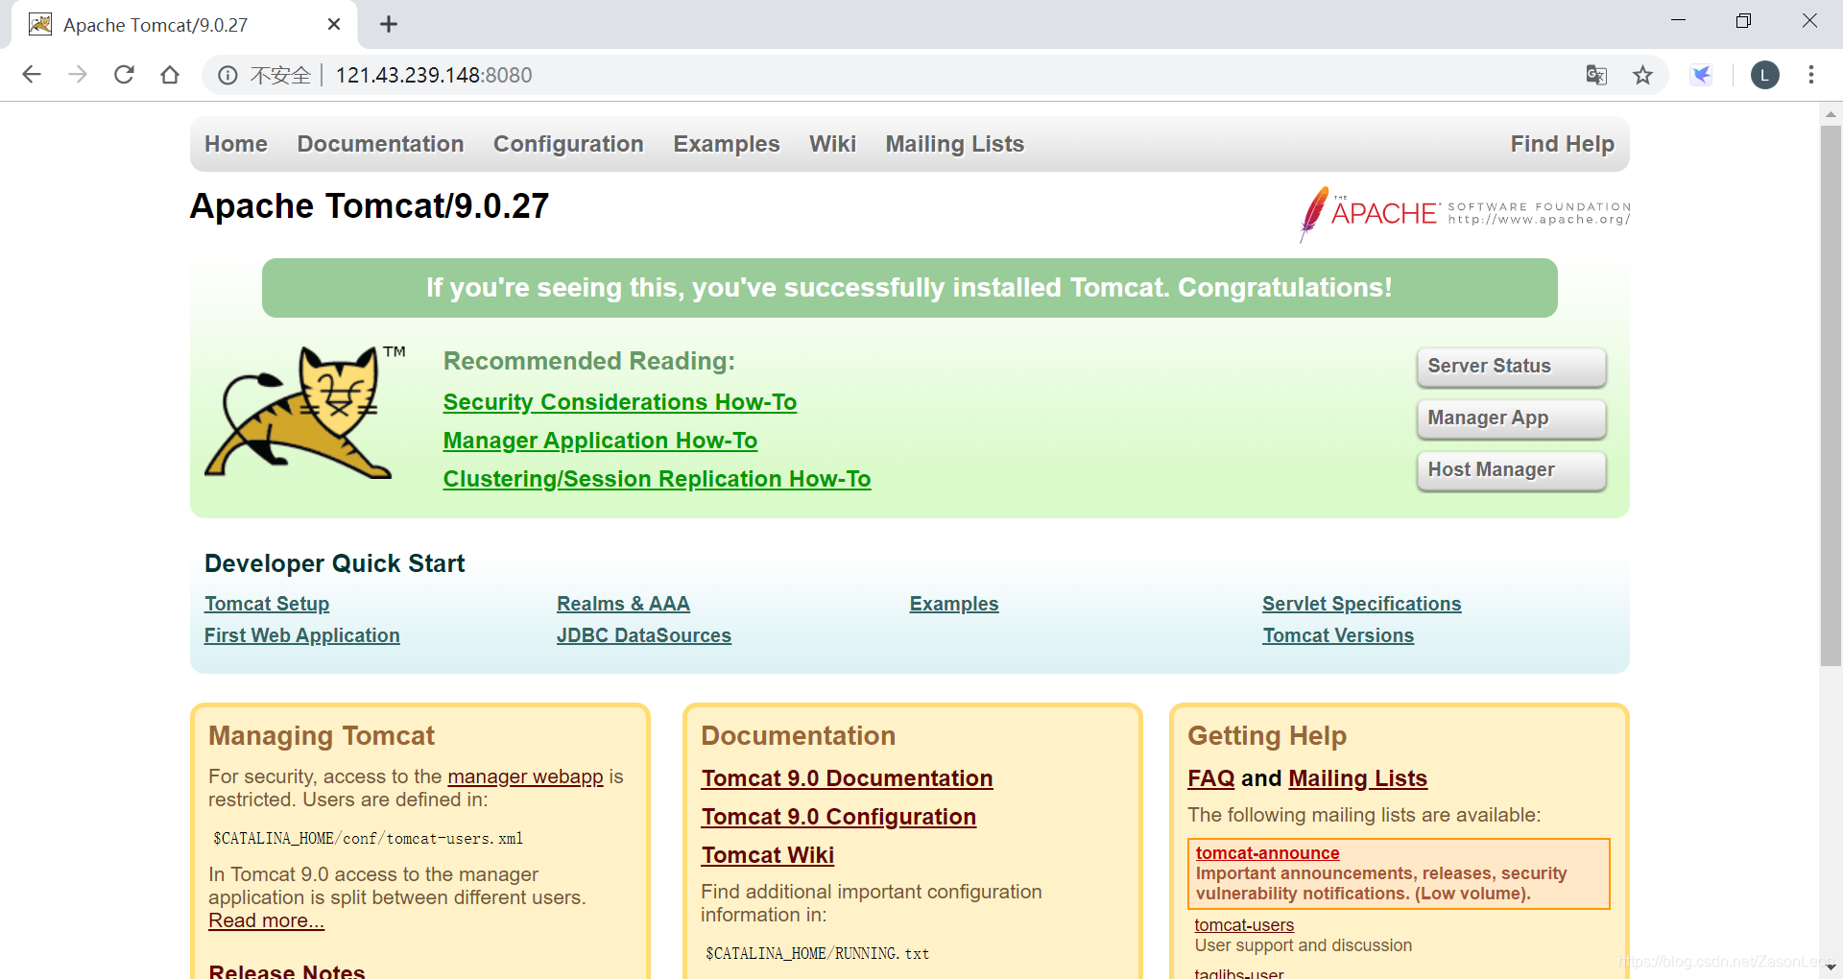Go to Configuration in the nav bar
The image size is (1843, 979).
[x=568, y=144]
